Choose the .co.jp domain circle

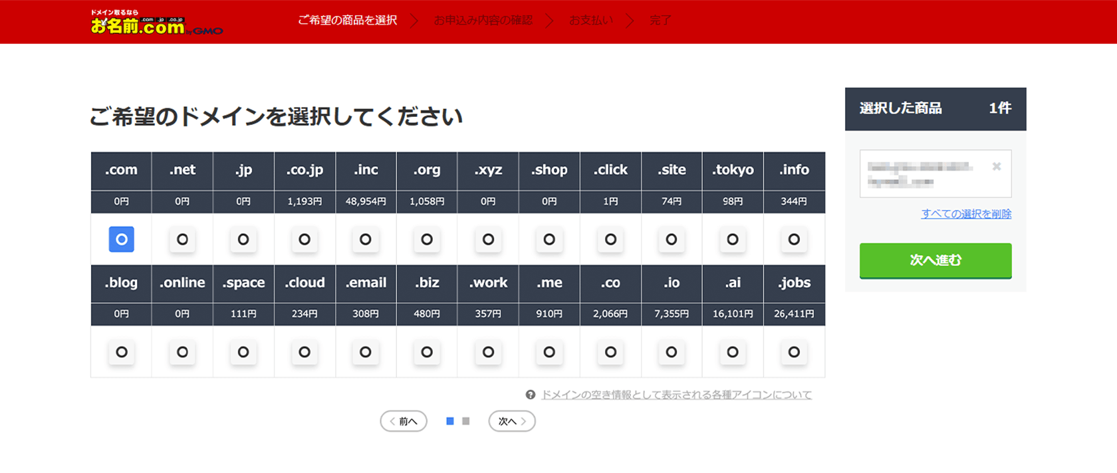305,239
